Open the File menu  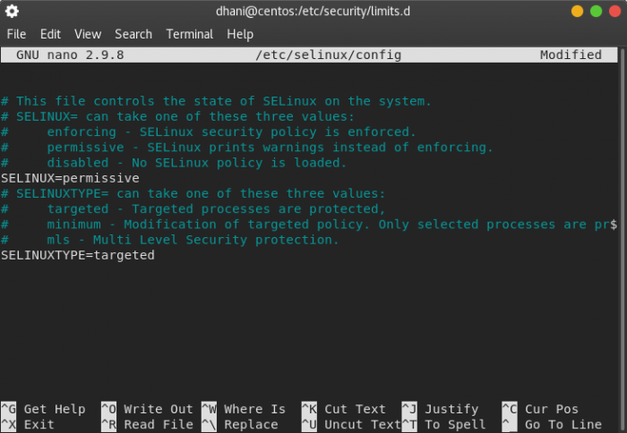[16, 34]
